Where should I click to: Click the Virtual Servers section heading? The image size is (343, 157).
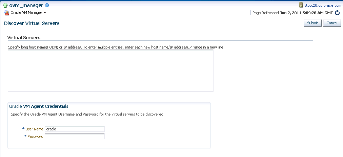(x=24, y=37)
